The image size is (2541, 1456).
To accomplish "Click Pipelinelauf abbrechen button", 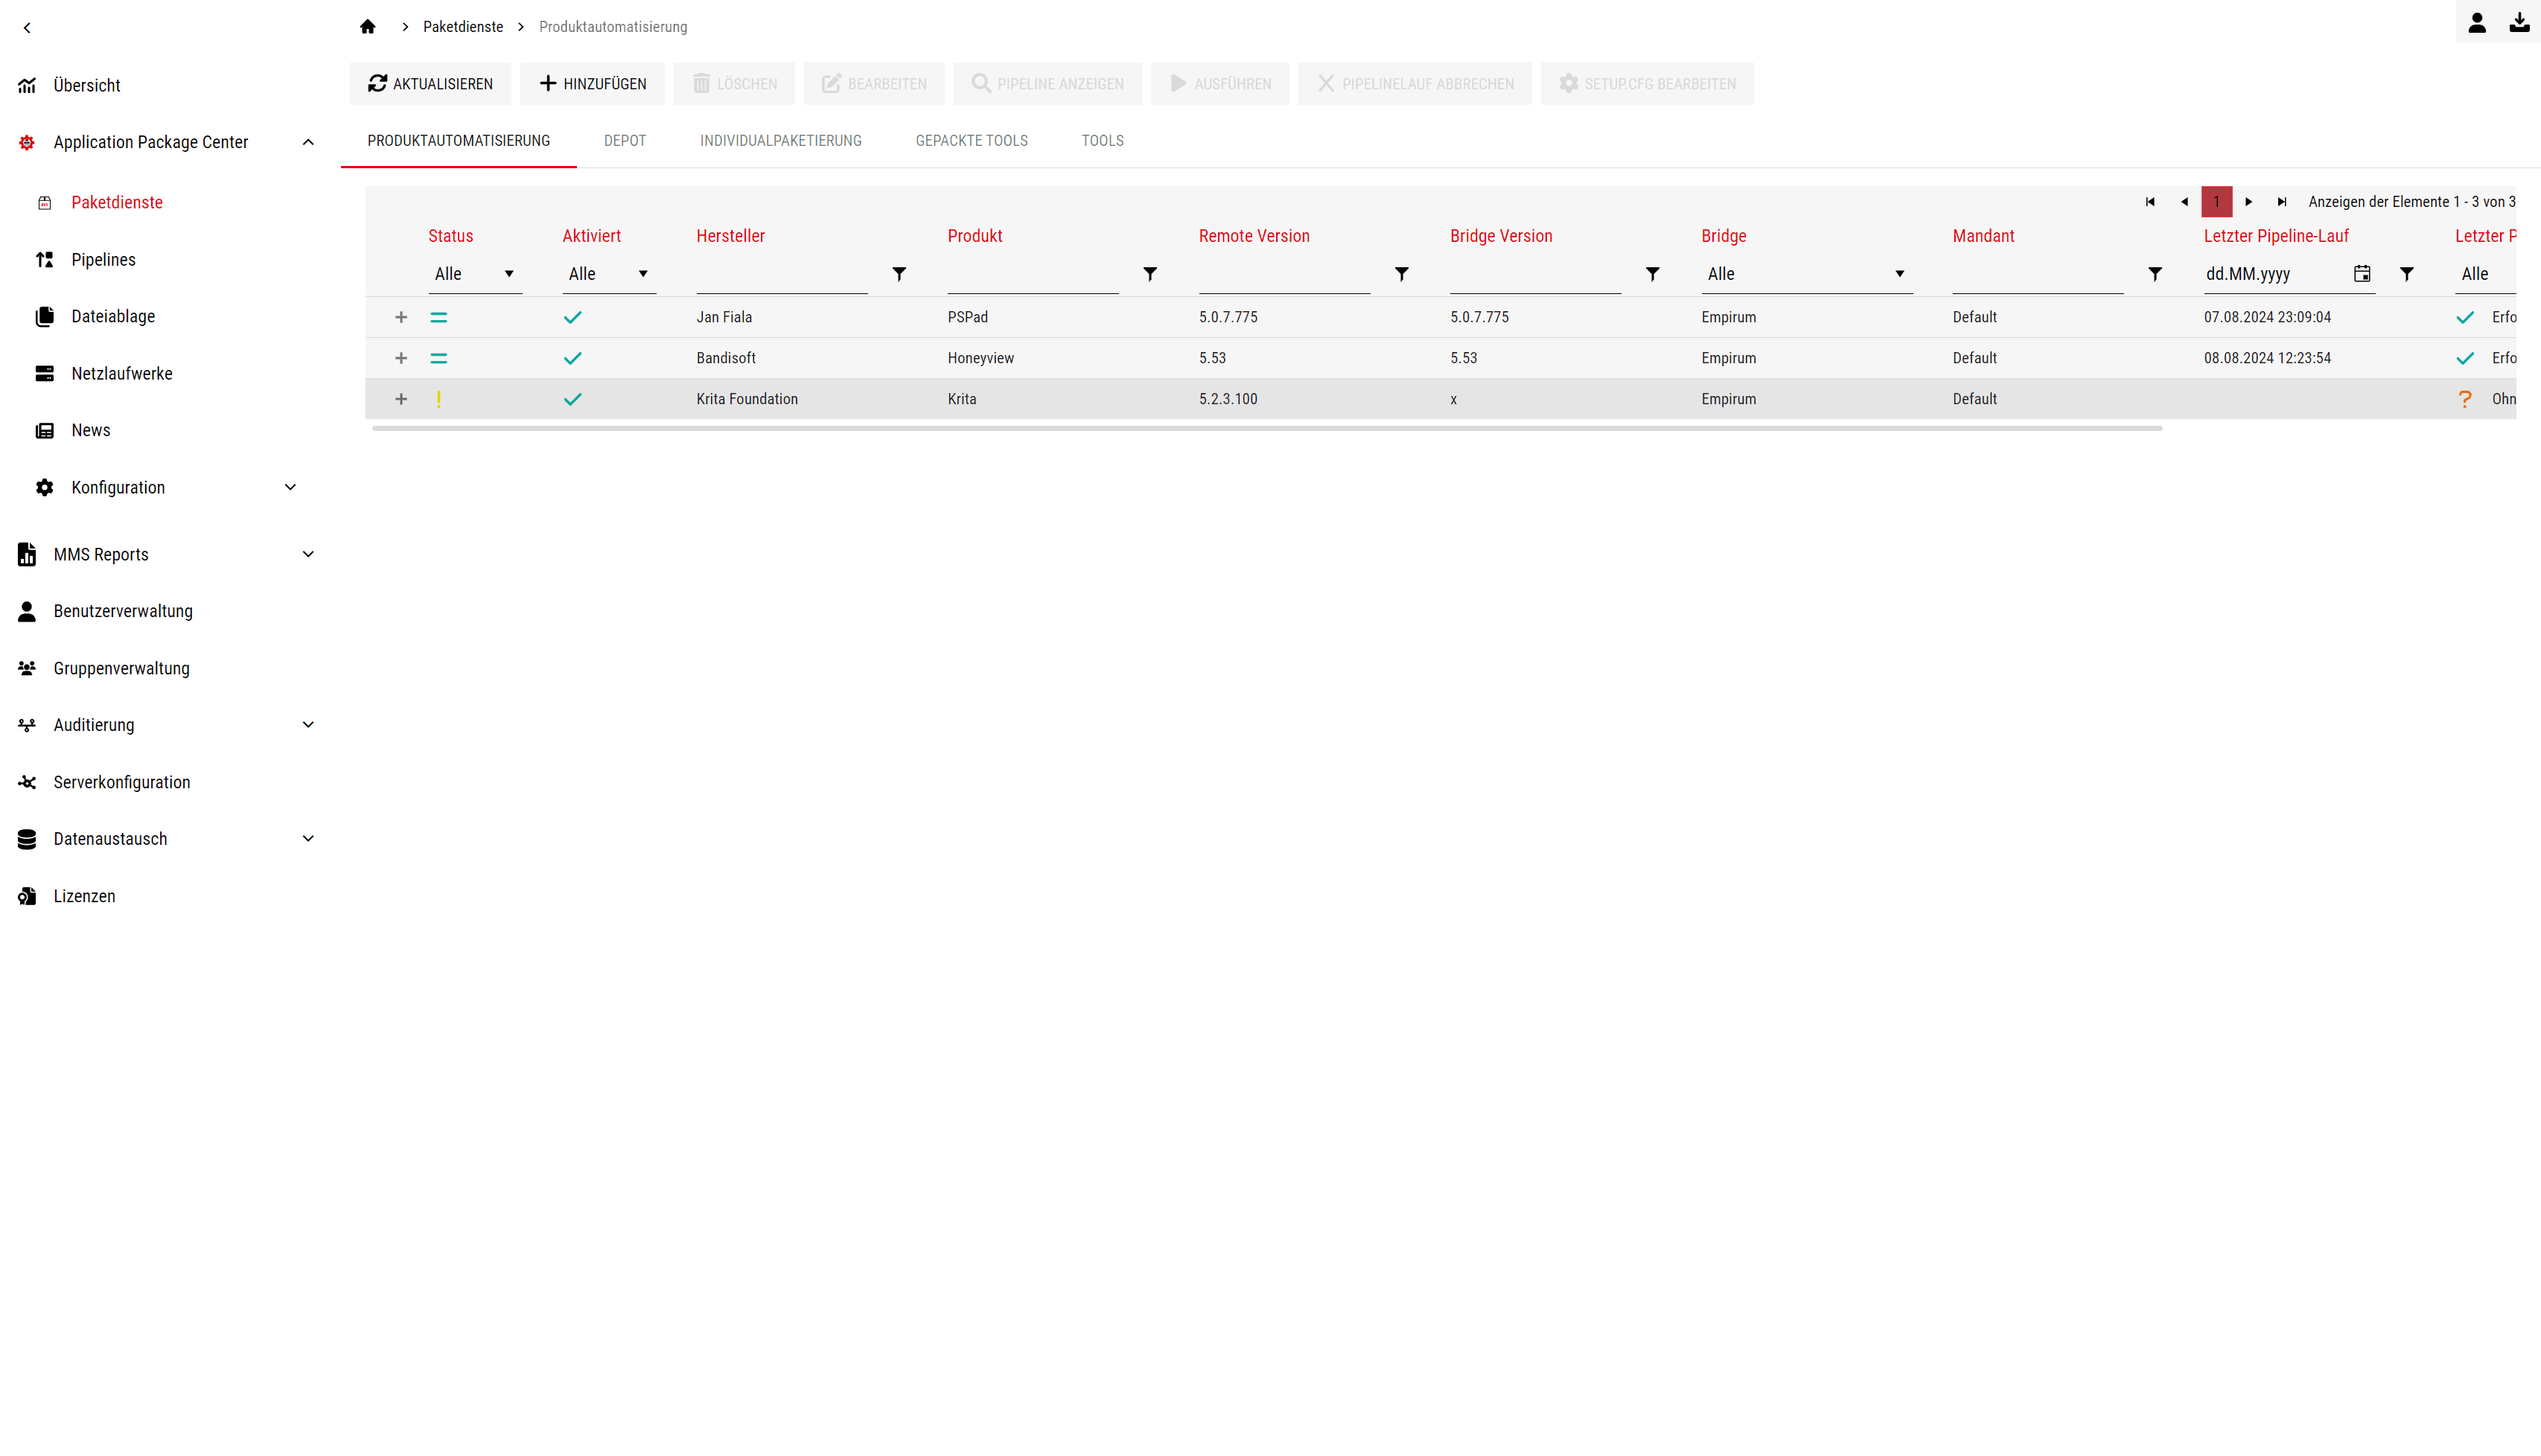I will (x=1415, y=84).
